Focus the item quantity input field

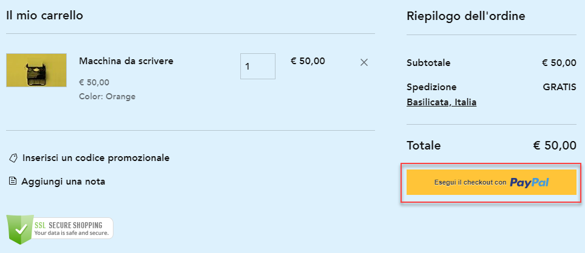point(257,66)
